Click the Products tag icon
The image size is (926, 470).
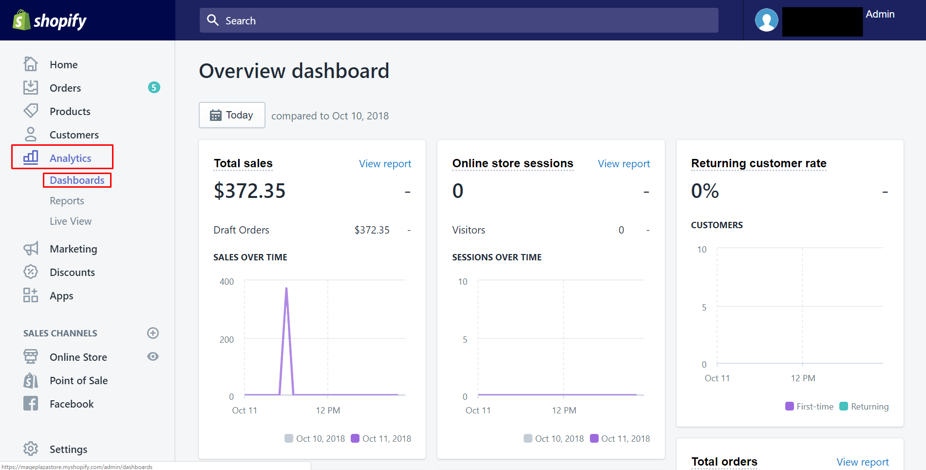[31, 111]
